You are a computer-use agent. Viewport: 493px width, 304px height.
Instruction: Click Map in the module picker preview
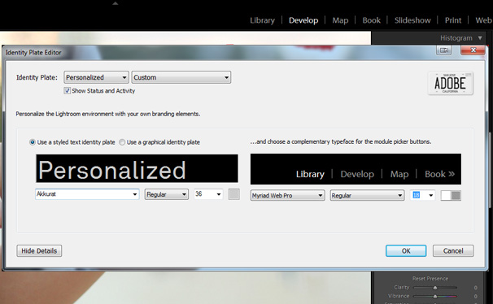click(399, 174)
